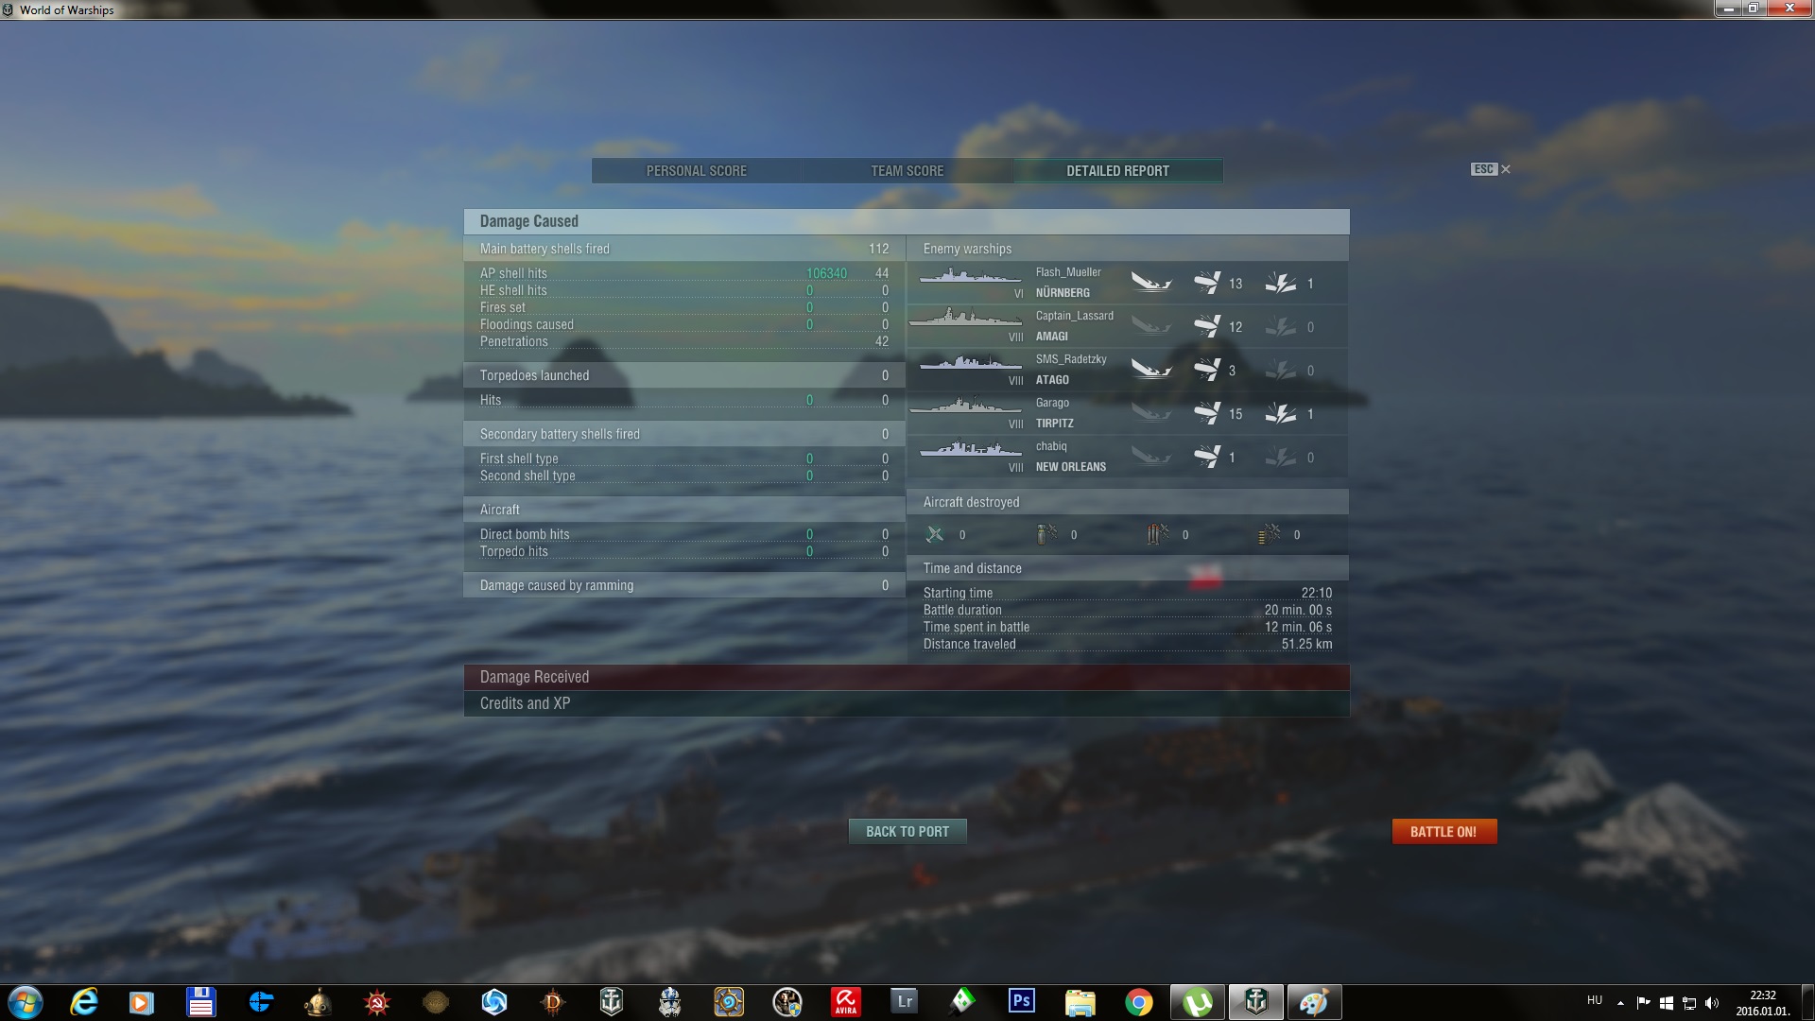Click the Penetrations row
Image resolution: width=1815 pixels, height=1021 pixels.
[684, 341]
